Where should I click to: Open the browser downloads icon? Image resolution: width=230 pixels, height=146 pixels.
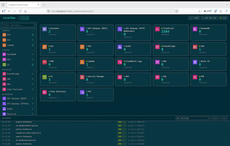[x=200, y=11]
